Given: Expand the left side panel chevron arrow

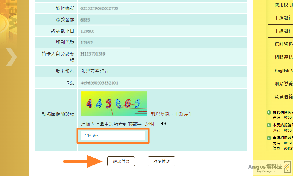Looking at the screenshot, I should [11, 57].
